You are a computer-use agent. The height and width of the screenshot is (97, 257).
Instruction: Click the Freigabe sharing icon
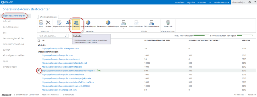76,23
